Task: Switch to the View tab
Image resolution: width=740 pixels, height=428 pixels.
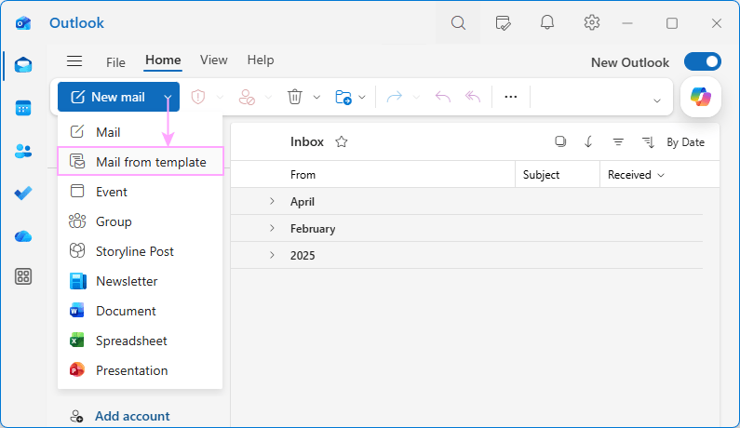Action: pyautogui.click(x=214, y=60)
